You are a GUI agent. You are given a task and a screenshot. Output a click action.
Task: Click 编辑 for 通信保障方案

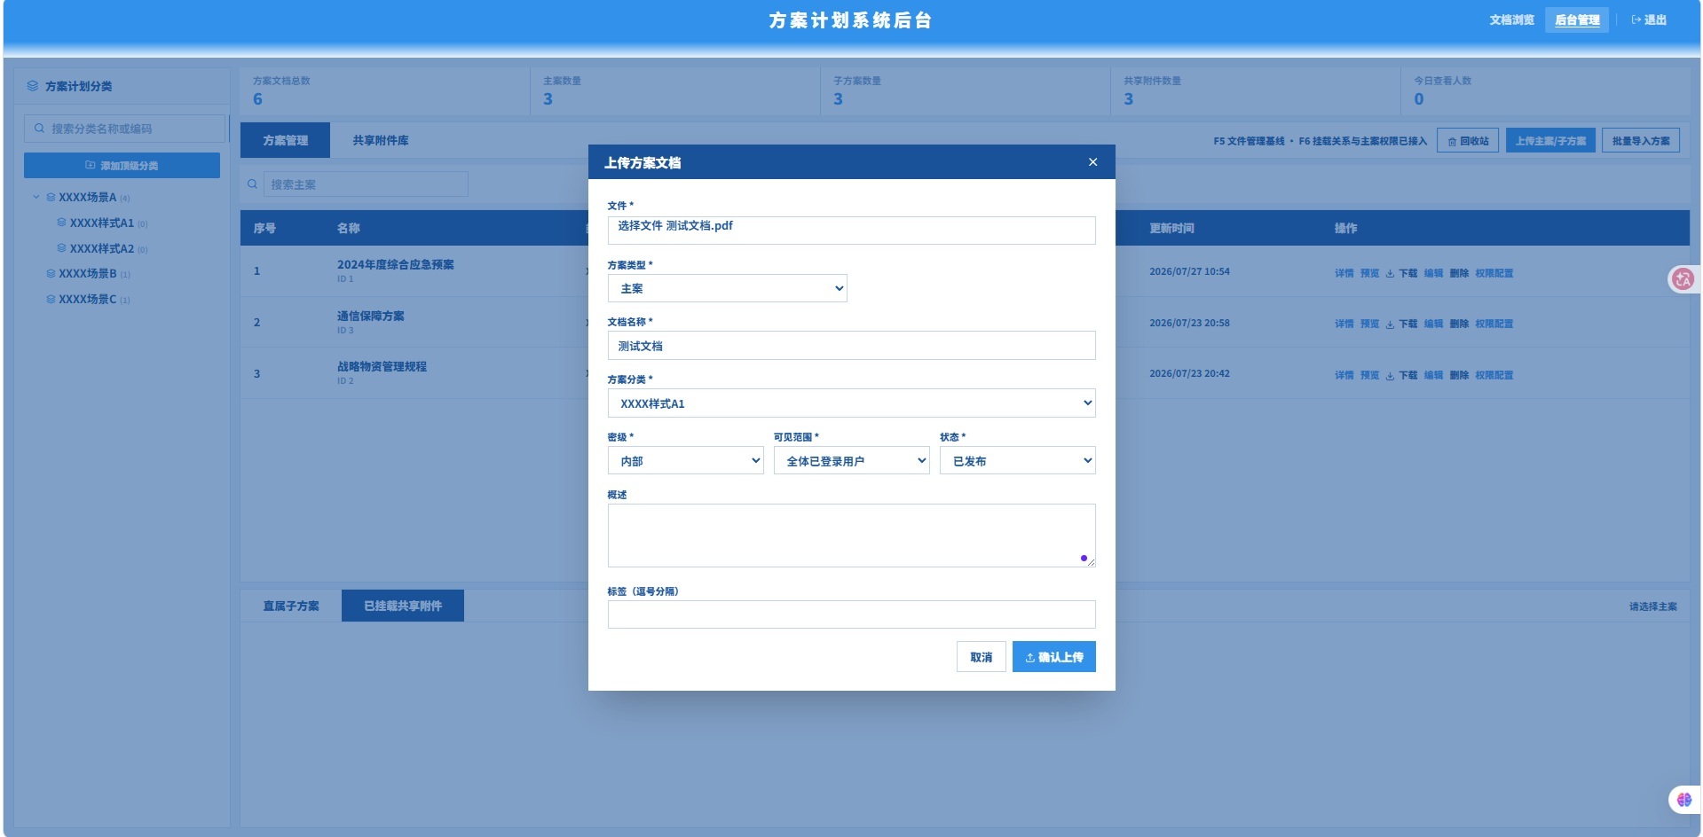coord(1433,324)
